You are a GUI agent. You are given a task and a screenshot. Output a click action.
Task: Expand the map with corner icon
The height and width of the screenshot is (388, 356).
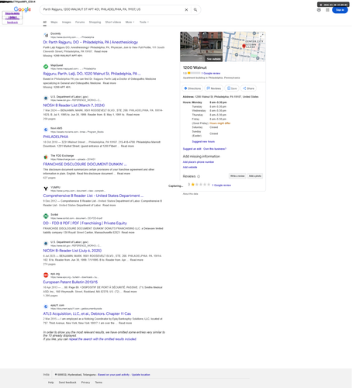click(x=262, y=36)
